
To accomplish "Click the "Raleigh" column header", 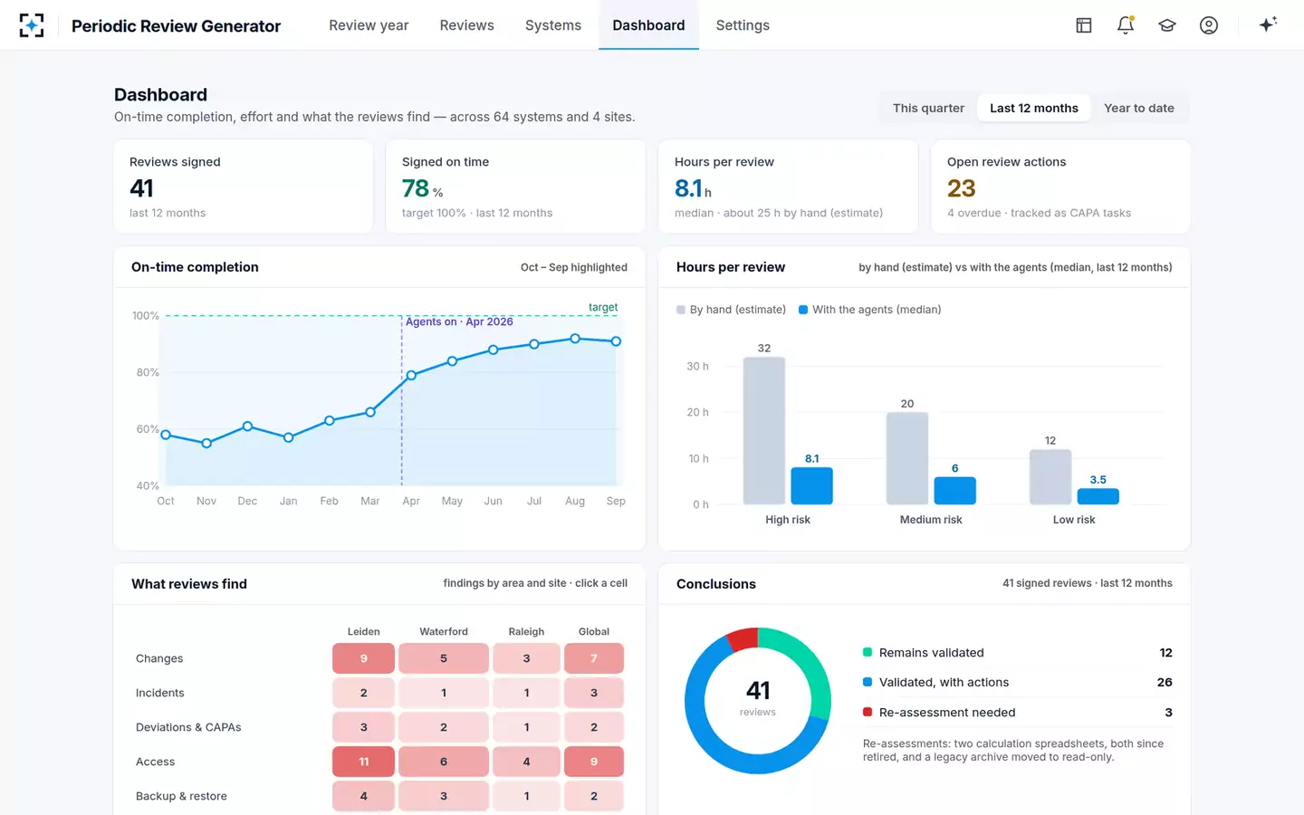I will pos(526,631).
